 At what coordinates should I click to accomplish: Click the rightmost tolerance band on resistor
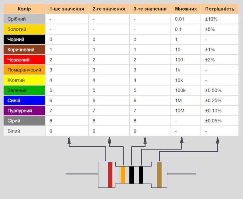coord(159,175)
